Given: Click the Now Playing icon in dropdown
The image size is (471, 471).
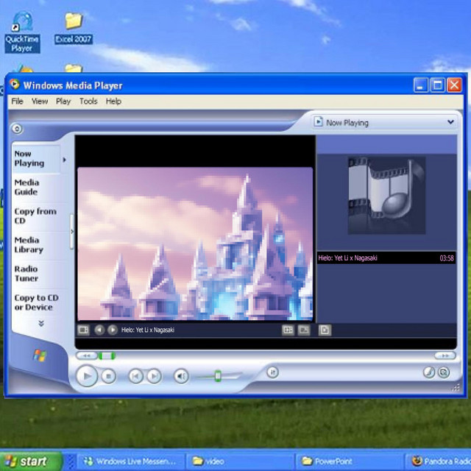Looking at the screenshot, I should click(x=318, y=121).
